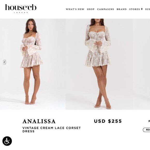Click the Vintage Cream Lace Corset Dress text
Image resolution: width=150 pixels, height=150 pixels.
pyautogui.click(x=52, y=130)
